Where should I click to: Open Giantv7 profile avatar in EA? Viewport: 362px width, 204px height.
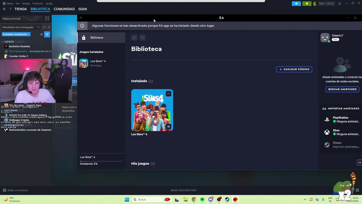[x=325, y=37]
